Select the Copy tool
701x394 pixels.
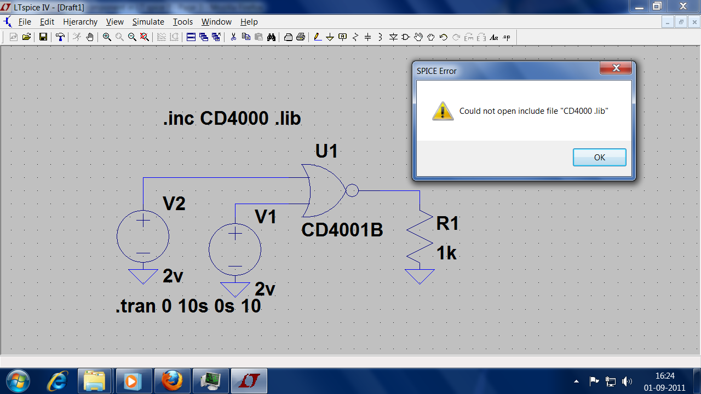[x=246, y=37]
